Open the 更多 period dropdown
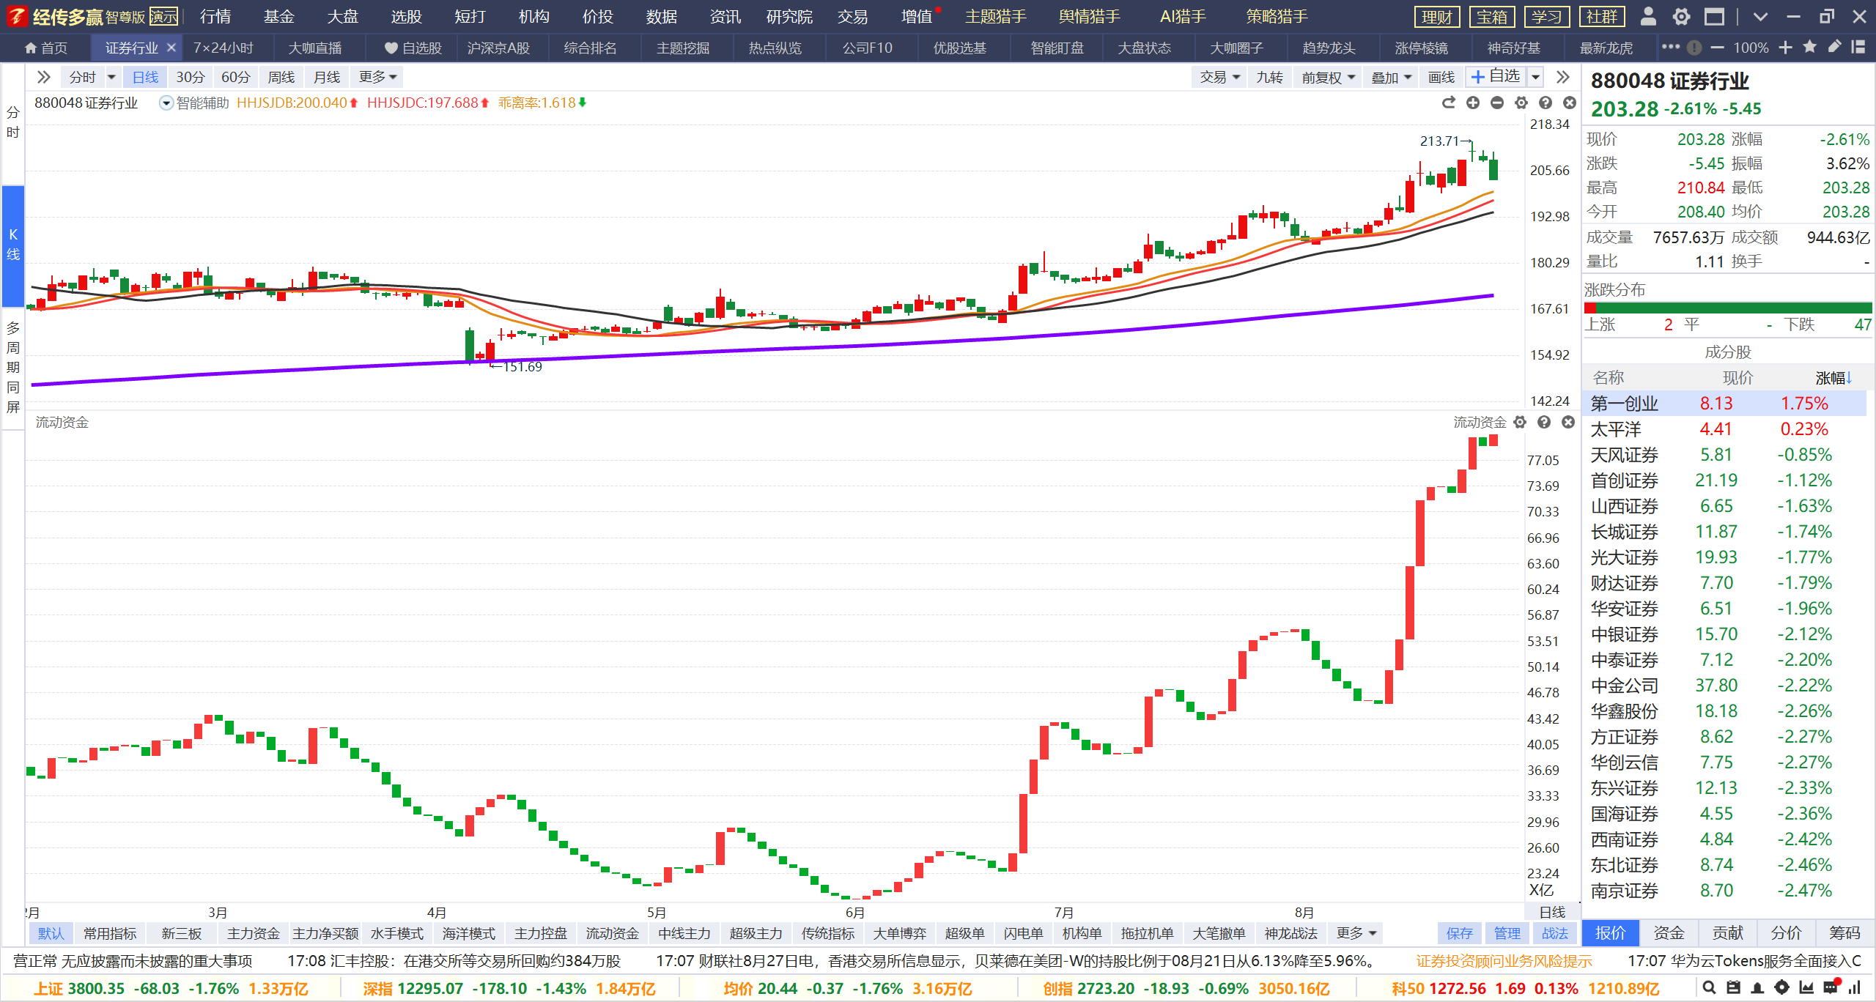 377,77
